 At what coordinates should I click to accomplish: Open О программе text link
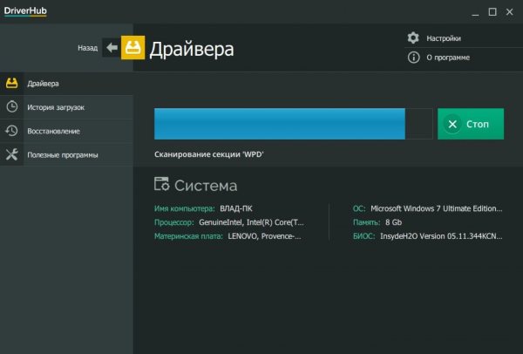pyautogui.click(x=448, y=58)
